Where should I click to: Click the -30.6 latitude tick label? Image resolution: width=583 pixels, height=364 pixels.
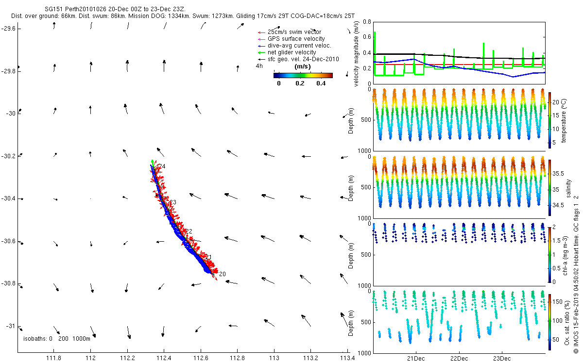[8, 241]
